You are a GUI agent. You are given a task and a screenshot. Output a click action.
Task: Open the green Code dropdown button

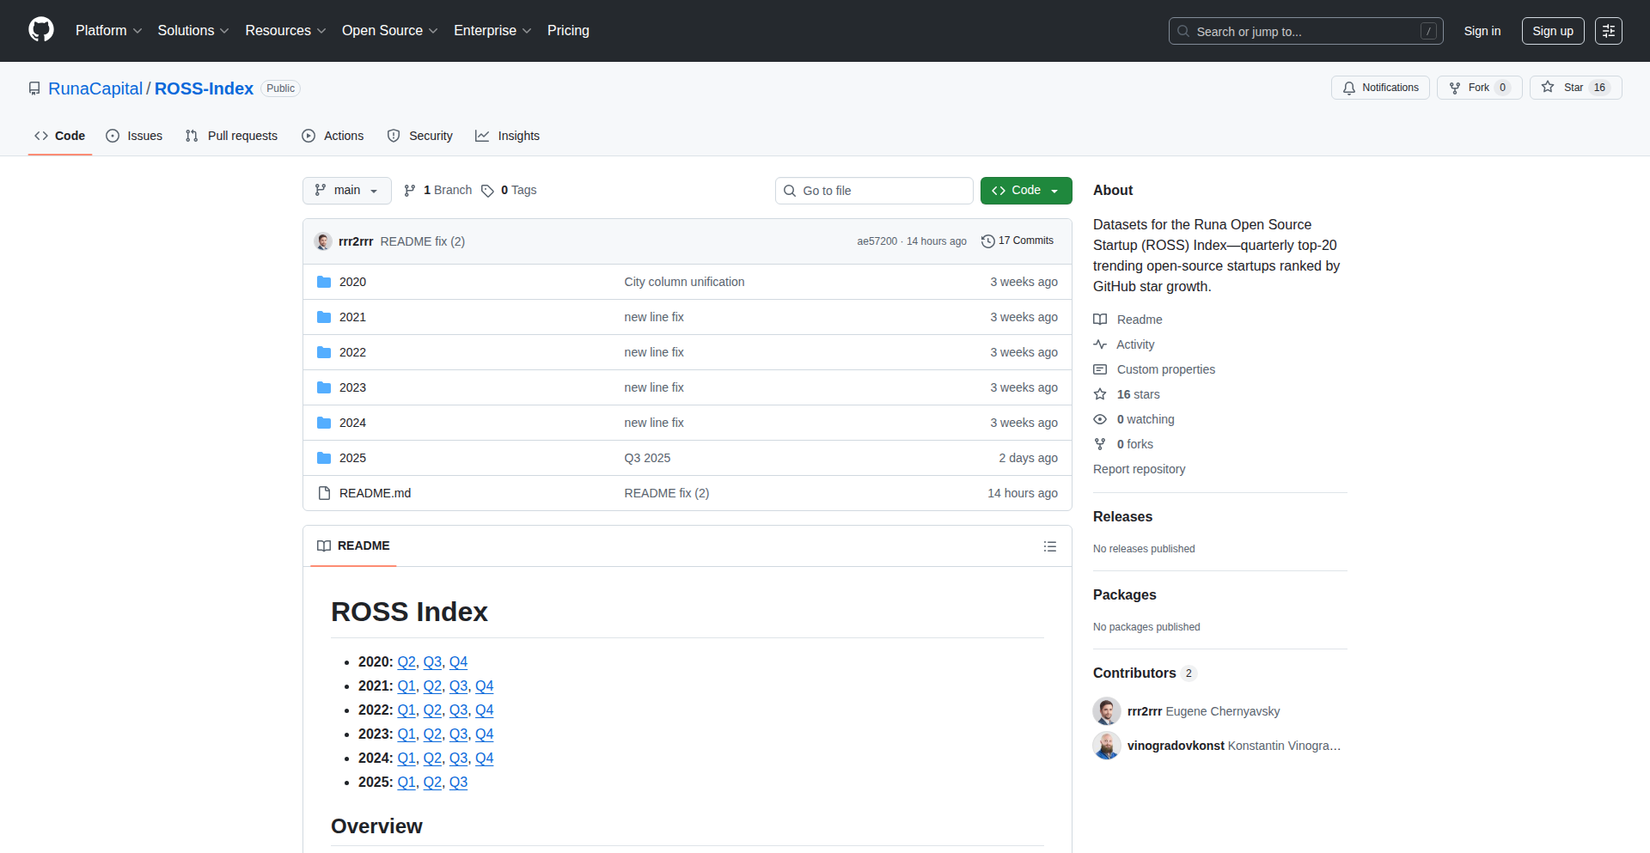[1026, 191]
